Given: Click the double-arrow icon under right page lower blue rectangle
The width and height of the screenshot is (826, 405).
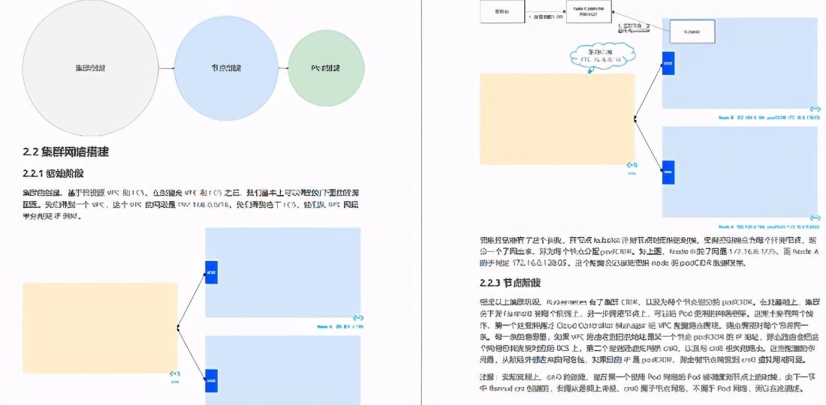Looking at the screenshot, I should click(815, 217).
